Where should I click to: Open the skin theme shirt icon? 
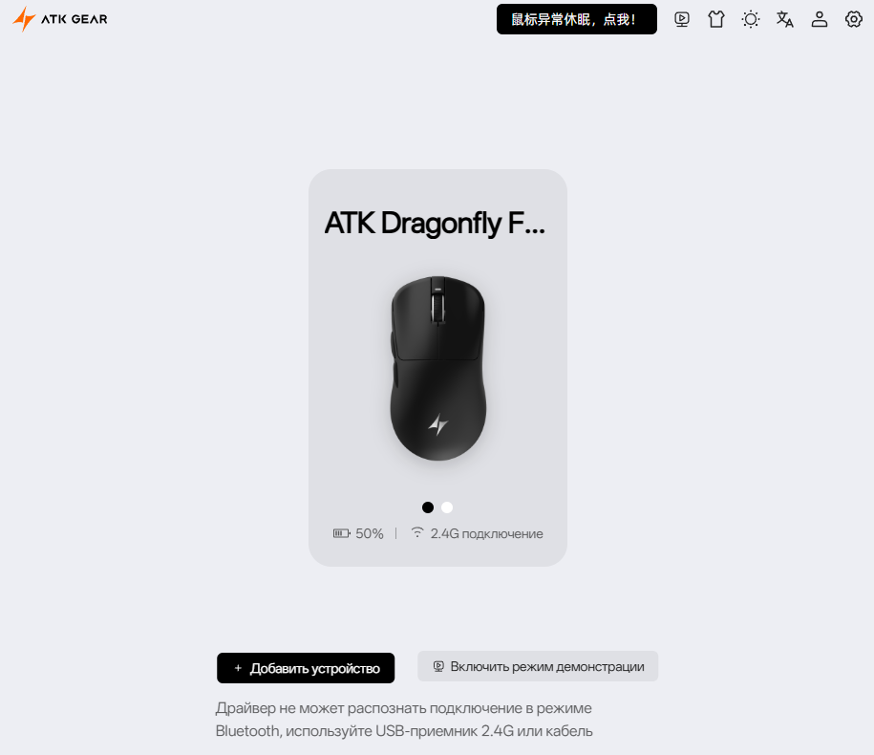pos(716,19)
